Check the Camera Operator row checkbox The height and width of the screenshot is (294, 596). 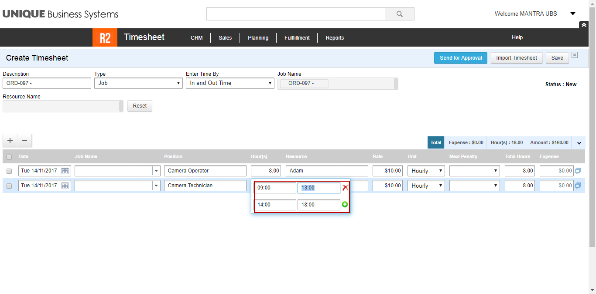click(9, 171)
